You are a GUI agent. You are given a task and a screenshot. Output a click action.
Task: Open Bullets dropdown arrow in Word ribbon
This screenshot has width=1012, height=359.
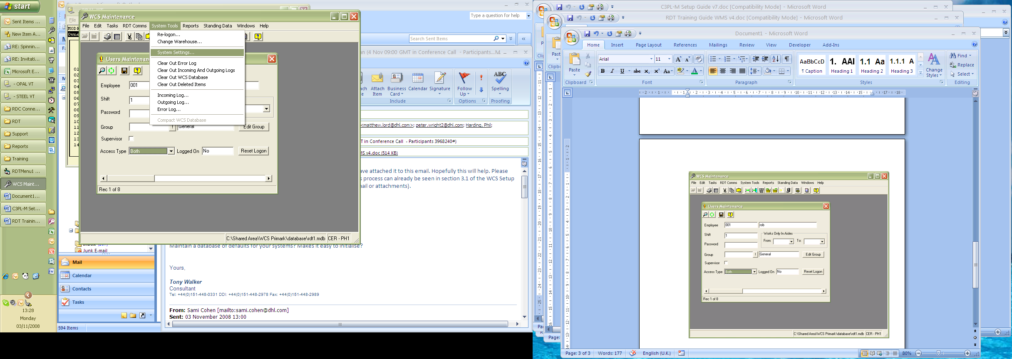pyautogui.click(x=719, y=59)
